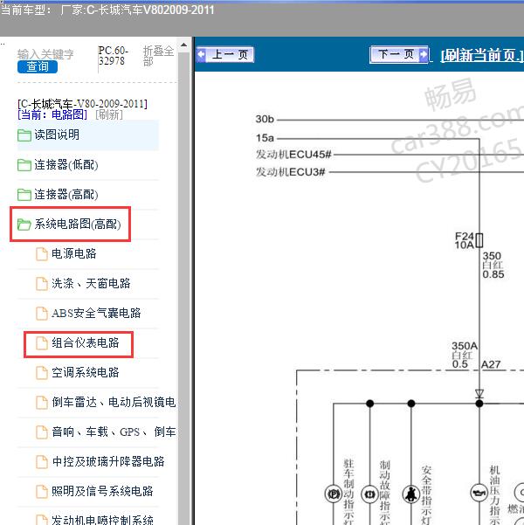Click the 机油压力指示灯 symbol in the diagram
Viewport: 524px width, 525px height.
pos(479,493)
